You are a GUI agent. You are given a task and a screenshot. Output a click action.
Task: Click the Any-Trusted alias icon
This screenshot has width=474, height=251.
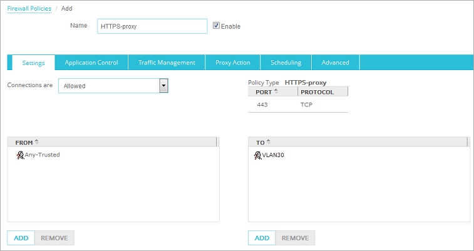(20, 155)
